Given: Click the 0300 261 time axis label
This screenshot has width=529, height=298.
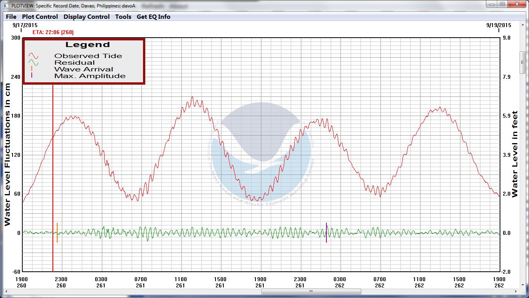Looking at the screenshot, I should click(101, 282).
